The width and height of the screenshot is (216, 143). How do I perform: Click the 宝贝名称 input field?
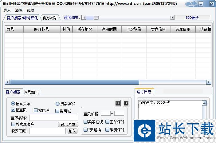tap(53, 118)
